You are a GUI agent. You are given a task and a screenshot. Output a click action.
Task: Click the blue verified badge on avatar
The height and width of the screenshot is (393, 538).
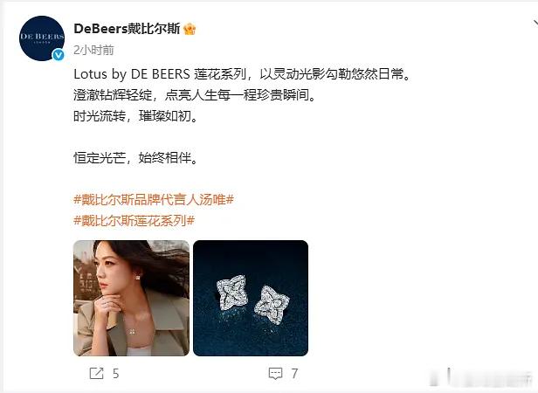click(59, 55)
